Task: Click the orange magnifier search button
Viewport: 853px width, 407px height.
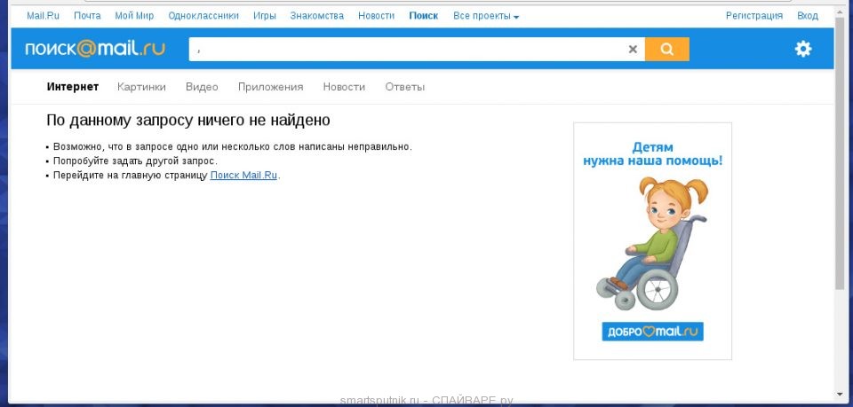Action: point(666,50)
